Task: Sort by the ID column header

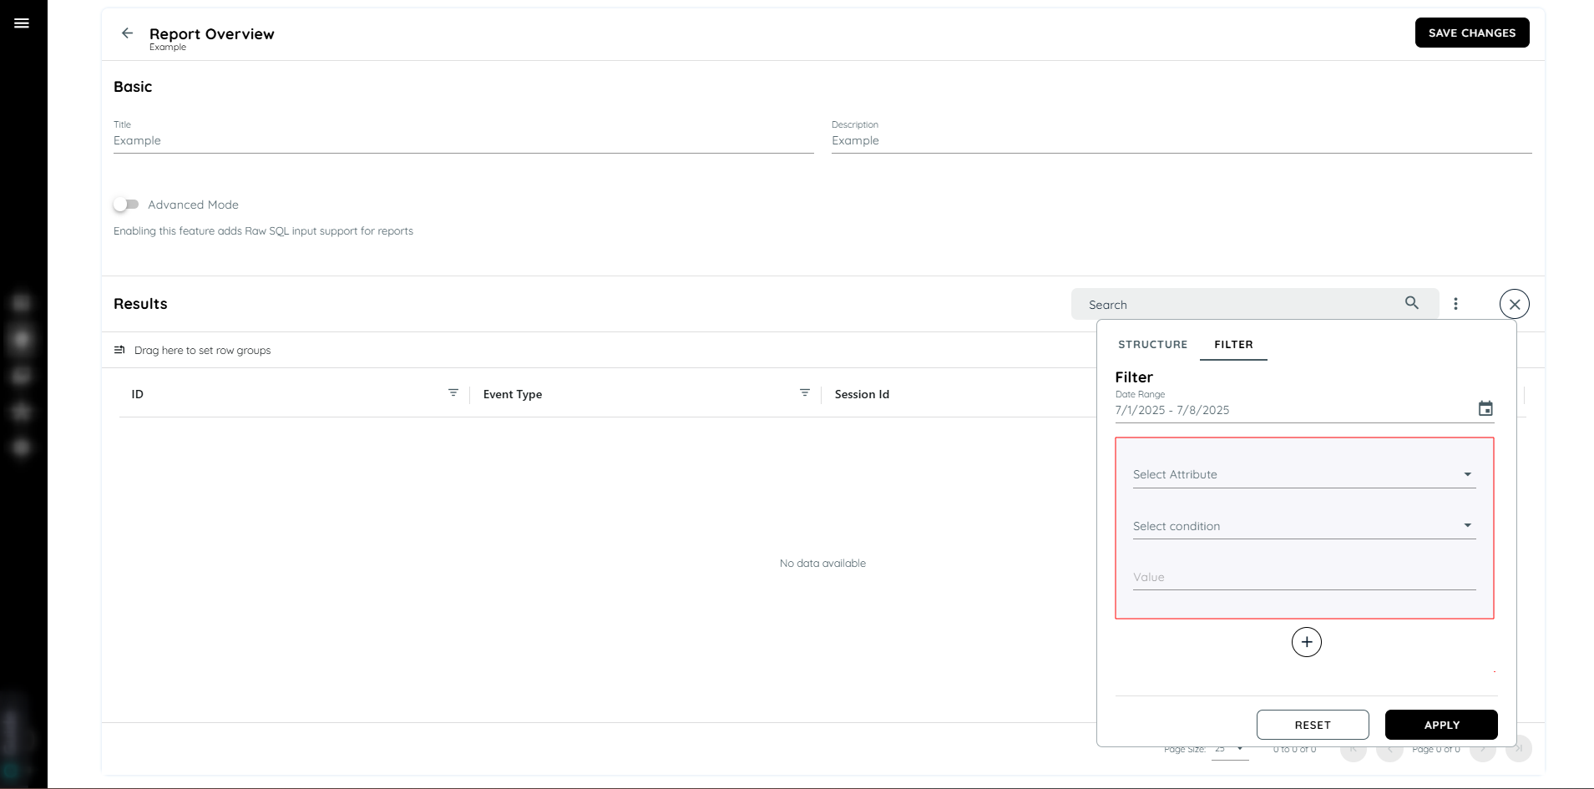Action: coord(137,394)
